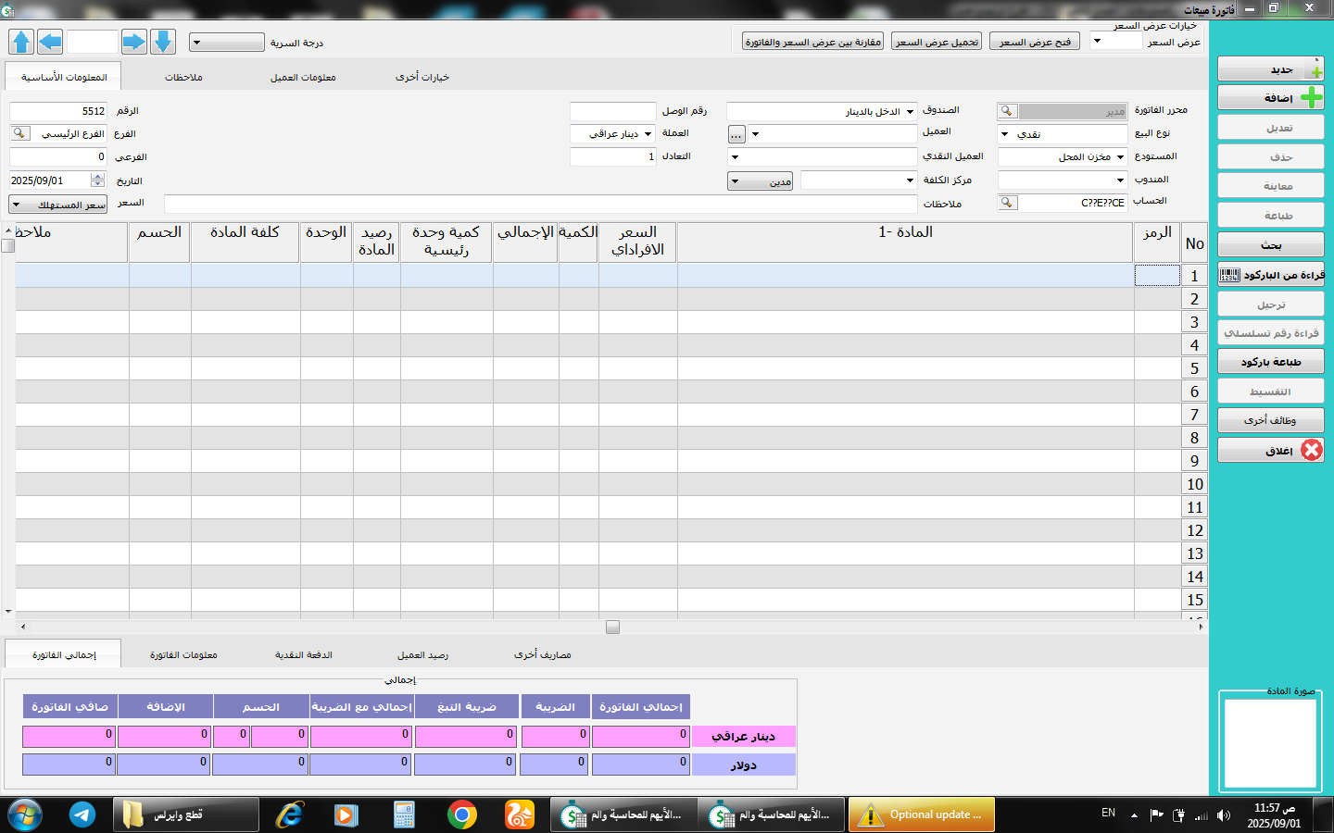This screenshot has height=833, width=1334.
Task: Expand the سعر المستهلك price dropdown
Action: [17, 205]
